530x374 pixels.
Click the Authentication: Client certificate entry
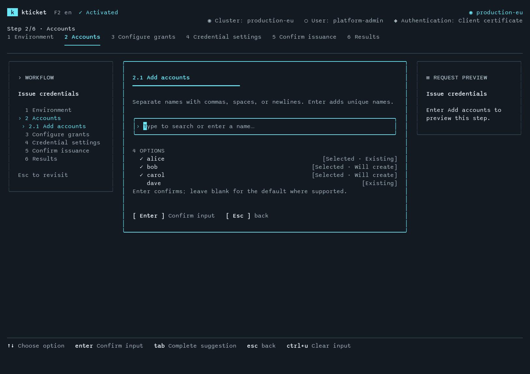point(458,20)
